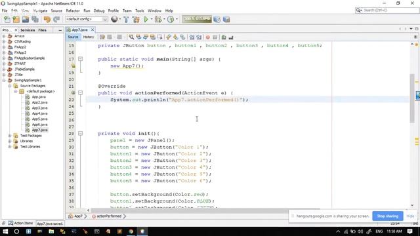
Task: Click the Last Edit icon in editor toolbar
Action: point(102,37)
